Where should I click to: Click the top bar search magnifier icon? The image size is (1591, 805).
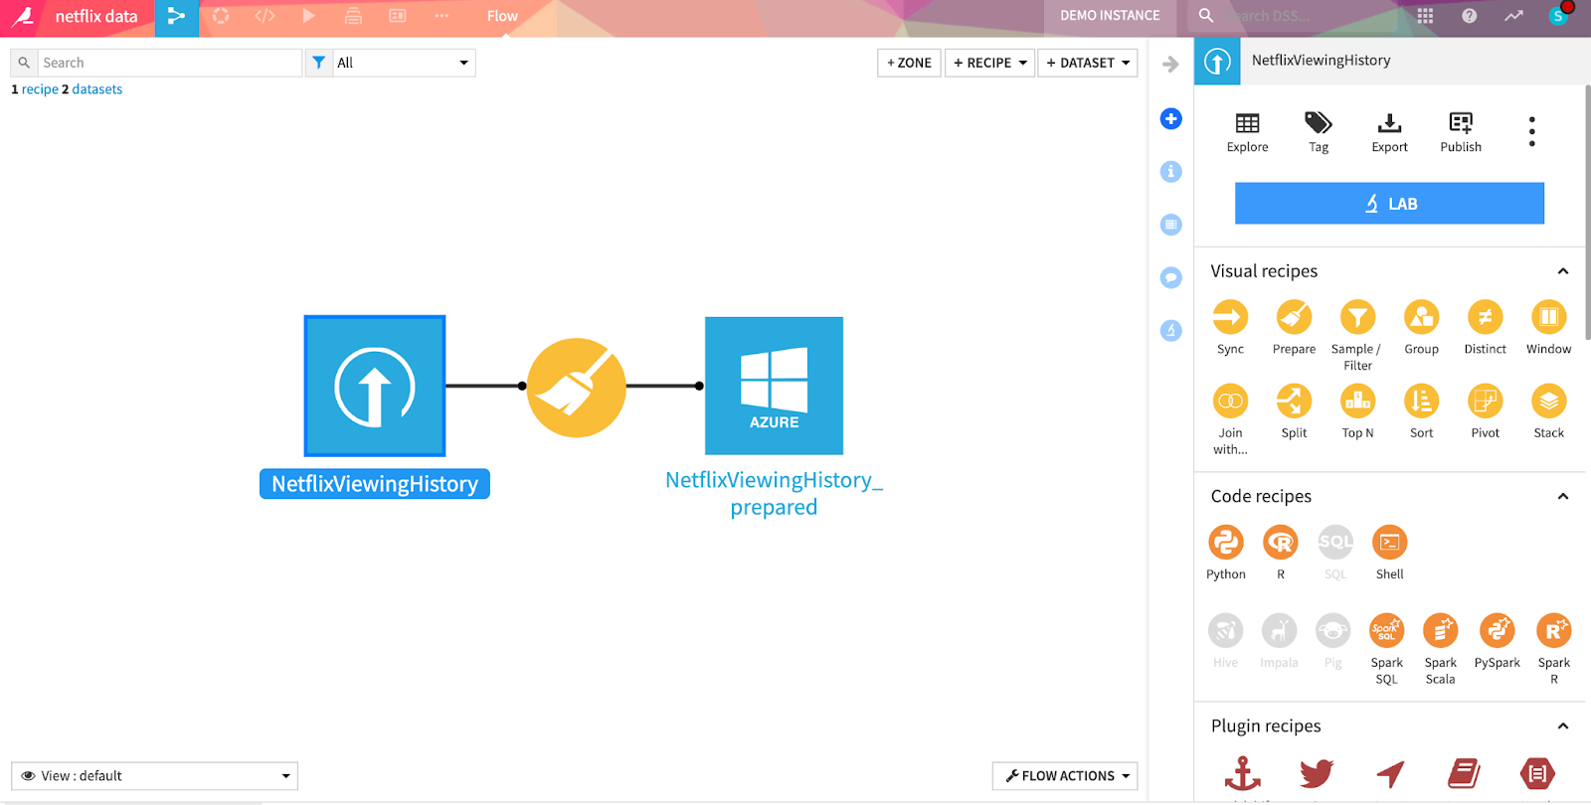pyautogui.click(x=1205, y=16)
